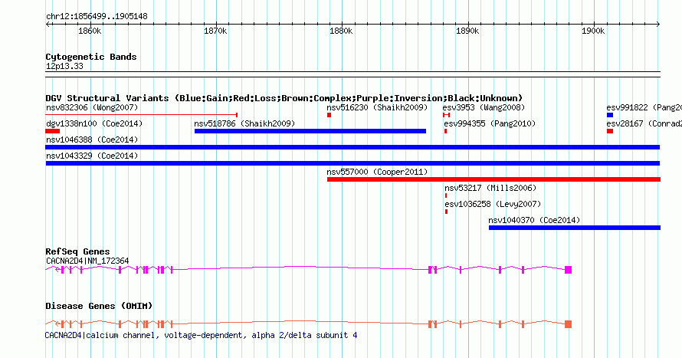
Task: Click the last magenta exon block of CACNA2D4
Action: pos(568,270)
